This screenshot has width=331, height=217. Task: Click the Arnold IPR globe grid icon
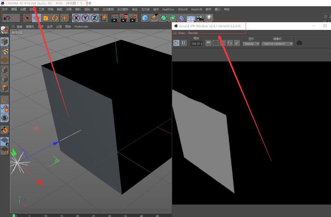click(x=215, y=43)
